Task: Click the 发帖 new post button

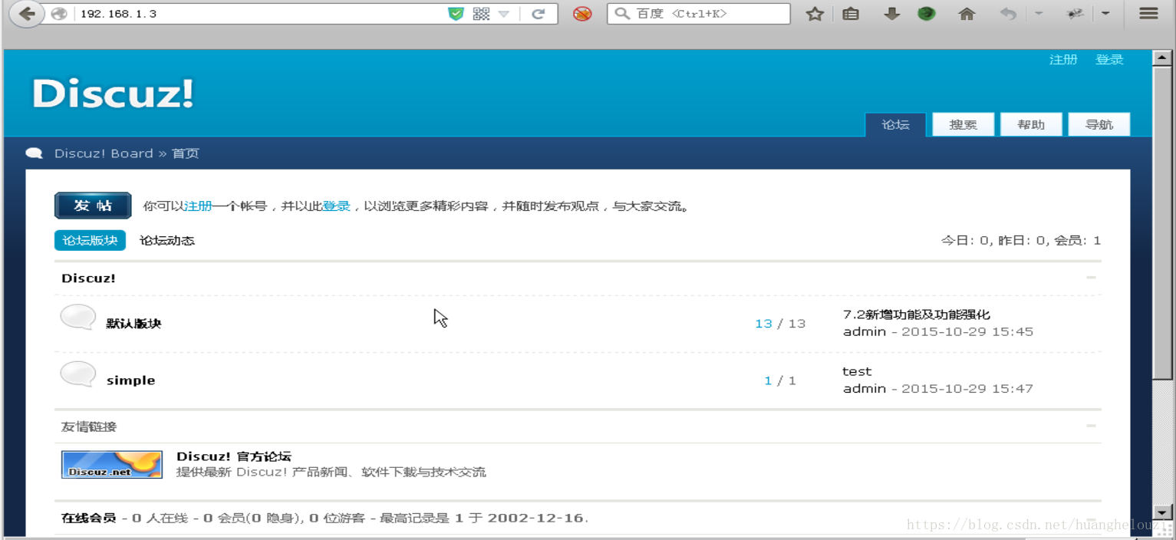Action: point(93,206)
